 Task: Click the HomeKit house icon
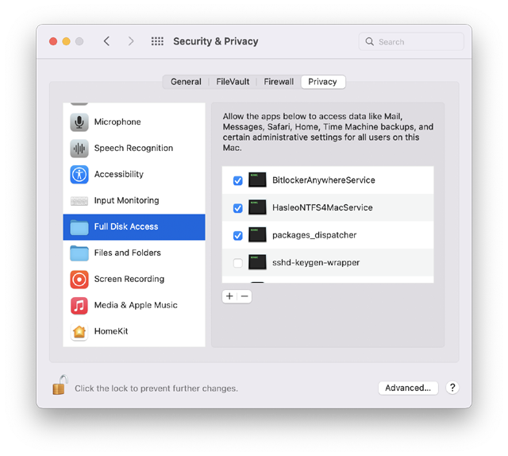tap(79, 331)
